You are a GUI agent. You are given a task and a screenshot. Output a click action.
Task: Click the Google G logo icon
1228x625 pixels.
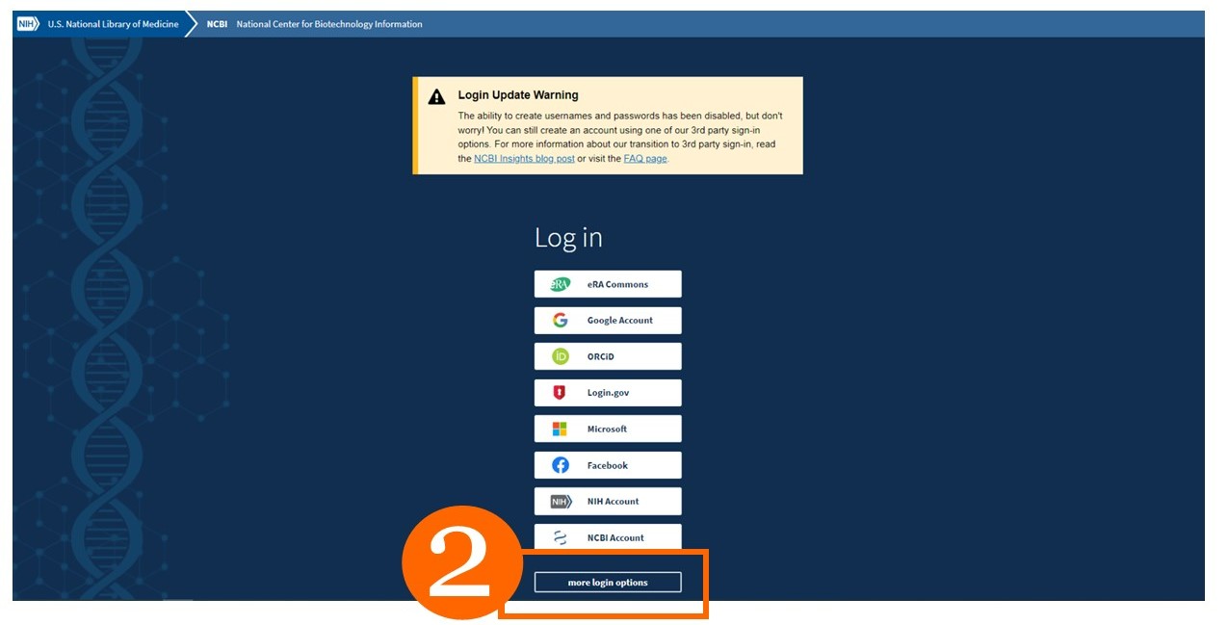pos(561,320)
